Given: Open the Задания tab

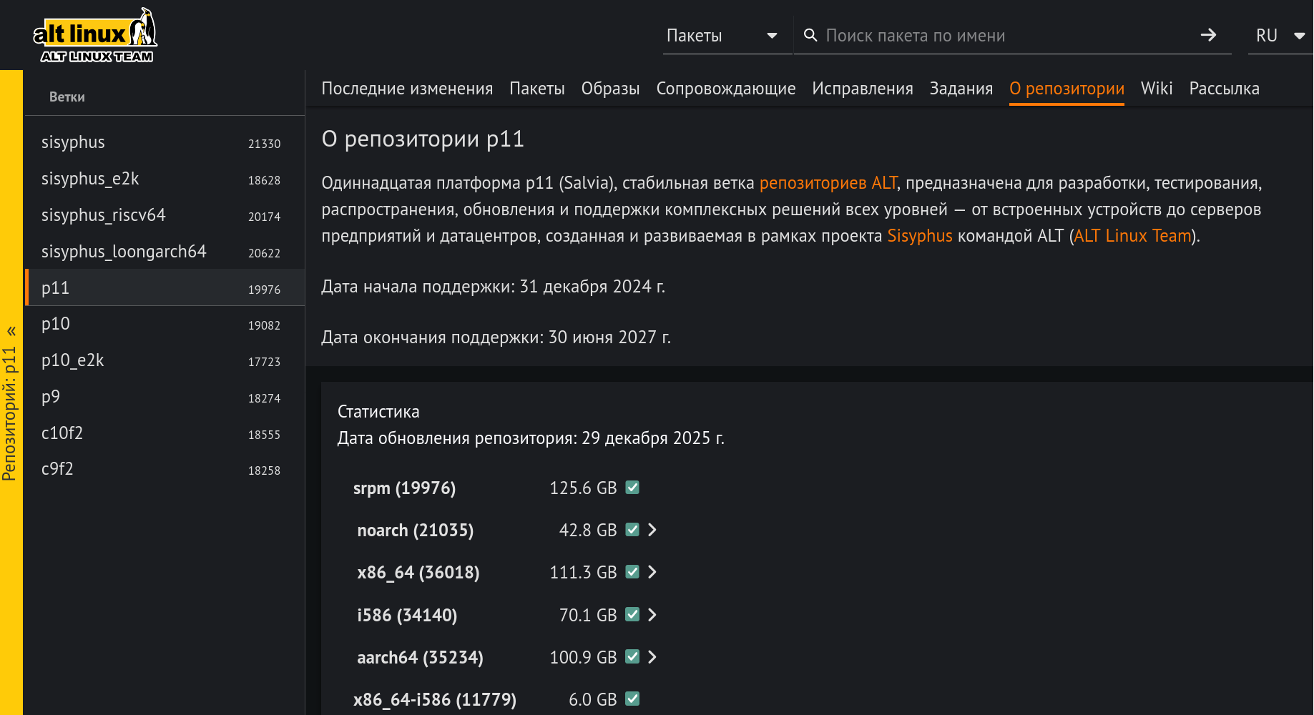Looking at the screenshot, I should click(x=961, y=89).
